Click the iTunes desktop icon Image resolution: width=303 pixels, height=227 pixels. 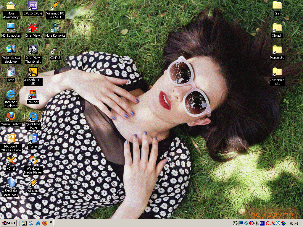(x=33, y=139)
